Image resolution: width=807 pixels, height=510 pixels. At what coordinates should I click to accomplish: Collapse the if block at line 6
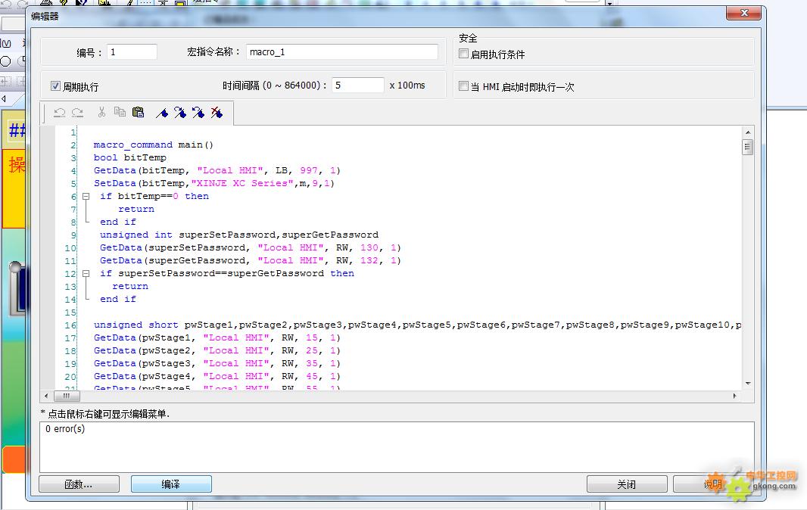pyautogui.click(x=86, y=196)
